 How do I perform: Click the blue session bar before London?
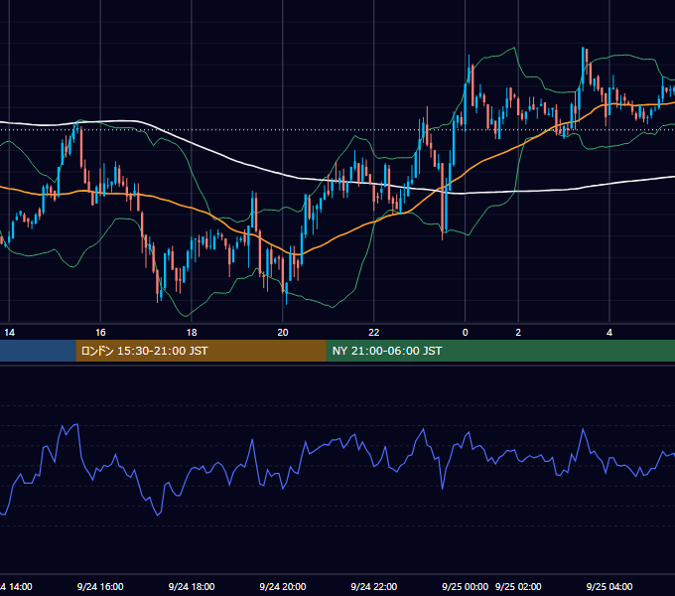pyautogui.click(x=38, y=351)
